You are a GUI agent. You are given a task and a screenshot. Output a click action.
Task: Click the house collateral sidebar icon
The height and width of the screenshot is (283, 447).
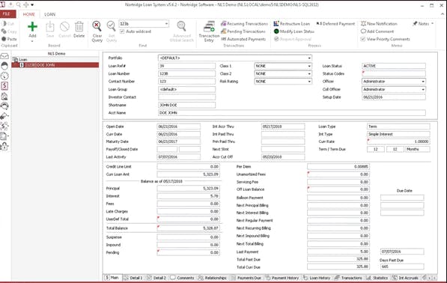[4, 96]
